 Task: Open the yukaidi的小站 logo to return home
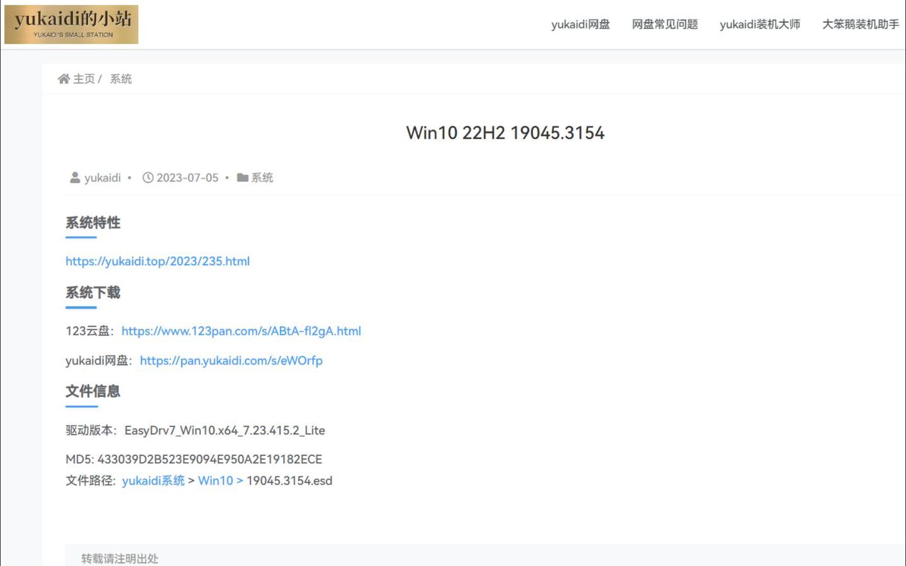pyautogui.click(x=71, y=24)
